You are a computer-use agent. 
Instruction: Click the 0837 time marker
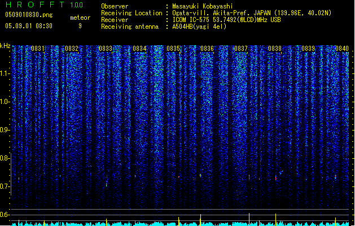click(x=241, y=49)
